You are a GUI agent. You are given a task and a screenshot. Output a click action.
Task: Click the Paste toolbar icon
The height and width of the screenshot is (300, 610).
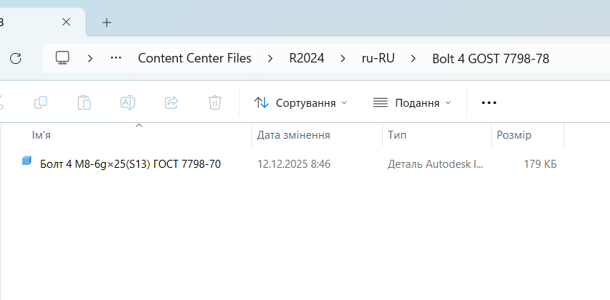(84, 102)
